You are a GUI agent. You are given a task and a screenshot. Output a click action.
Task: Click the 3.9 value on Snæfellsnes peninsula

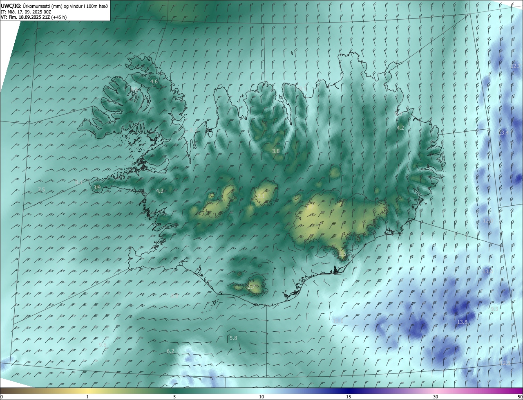[97, 187]
